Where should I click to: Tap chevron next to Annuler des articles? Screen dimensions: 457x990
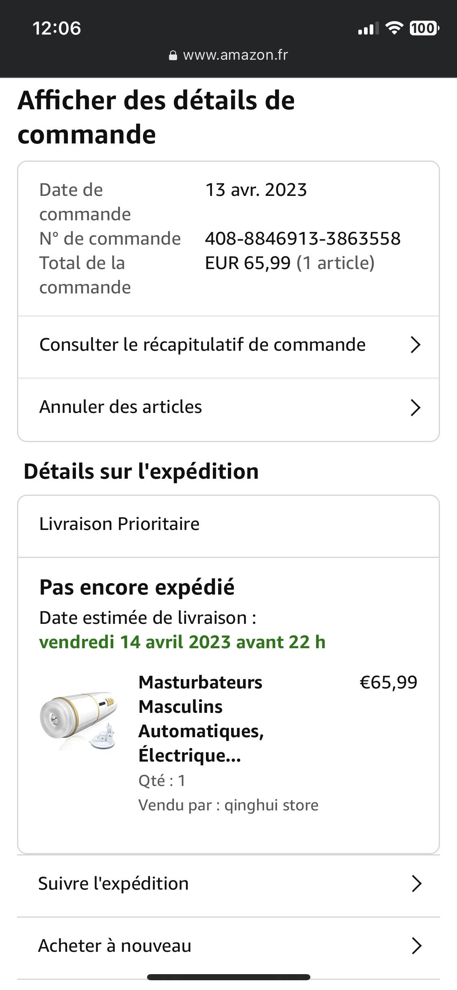(x=415, y=408)
